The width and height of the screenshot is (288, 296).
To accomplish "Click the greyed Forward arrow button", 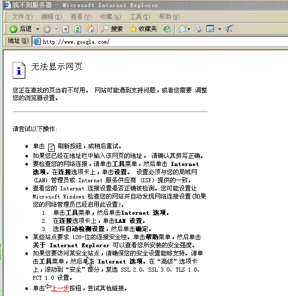I will coord(47,29).
